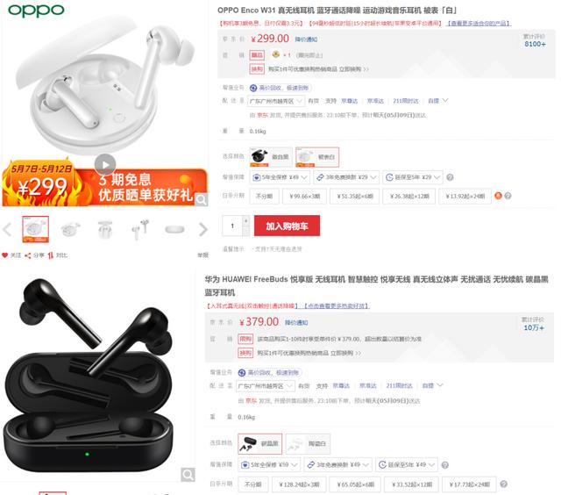Viewport: 561px width, 495px height.
Task: Open OPPO delivery address dropdown
Action: 276,101
